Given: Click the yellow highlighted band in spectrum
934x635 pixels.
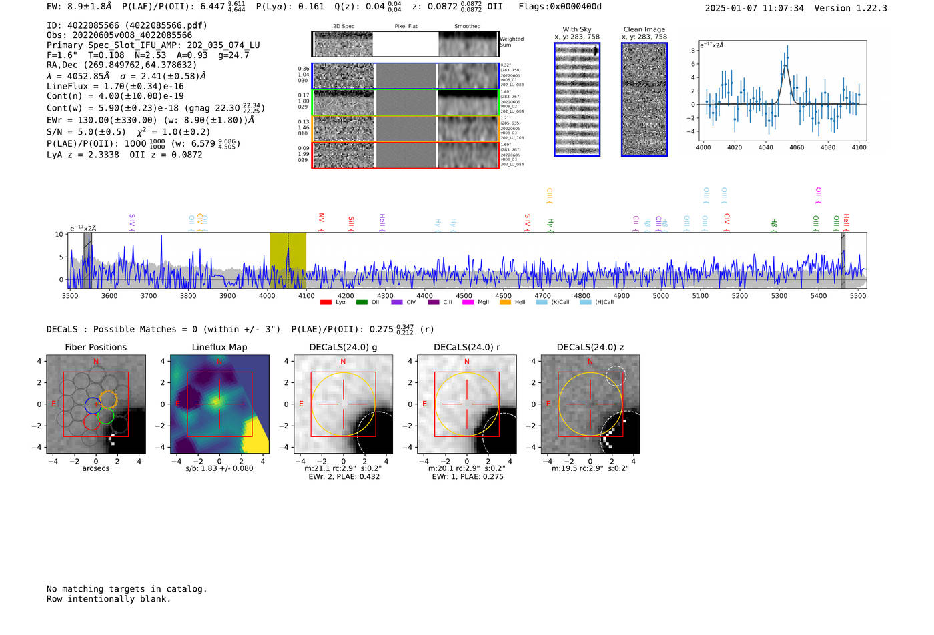Looking at the screenshot, I should coord(288,260).
